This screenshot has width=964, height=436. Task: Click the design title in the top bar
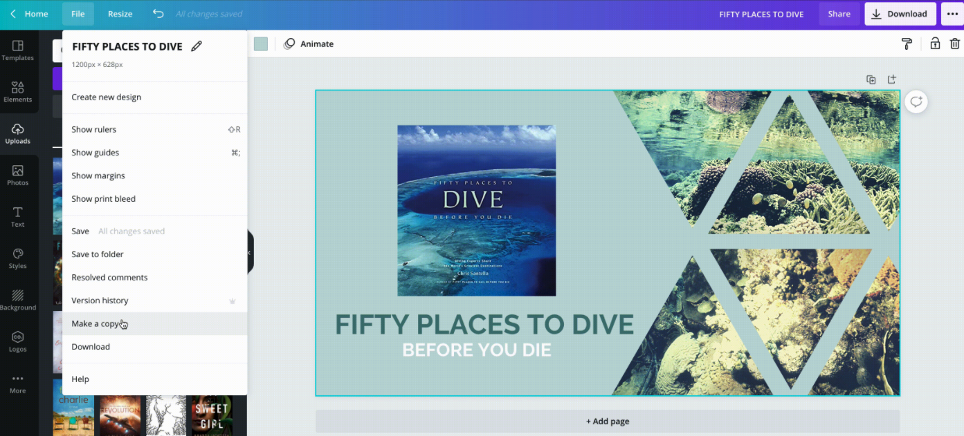pyautogui.click(x=761, y=15)
